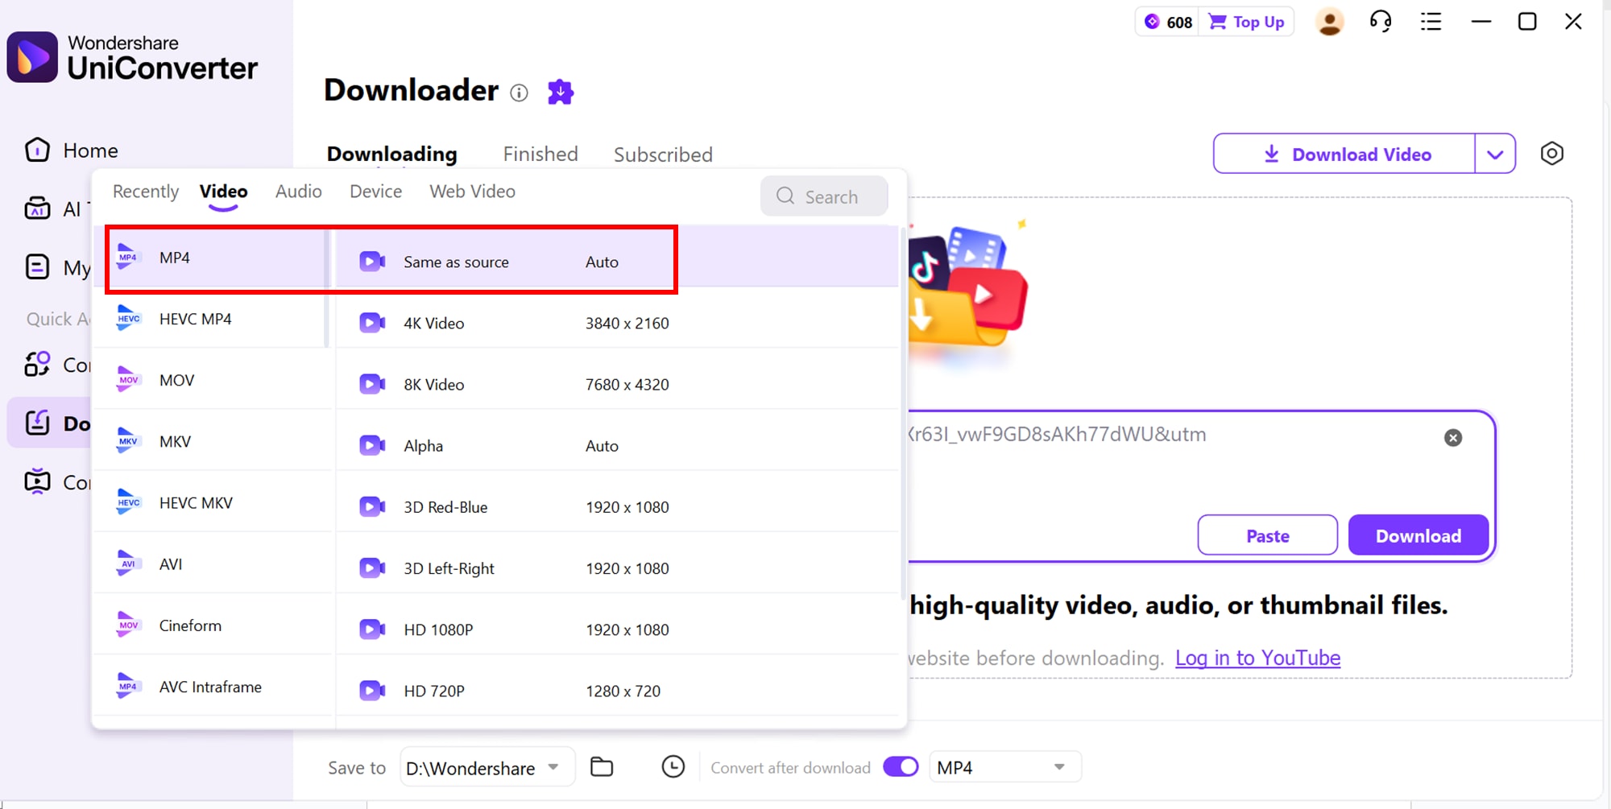Click the MOV format icon
The height and width of the screenshot is (809, 1611).
point(128,380)
